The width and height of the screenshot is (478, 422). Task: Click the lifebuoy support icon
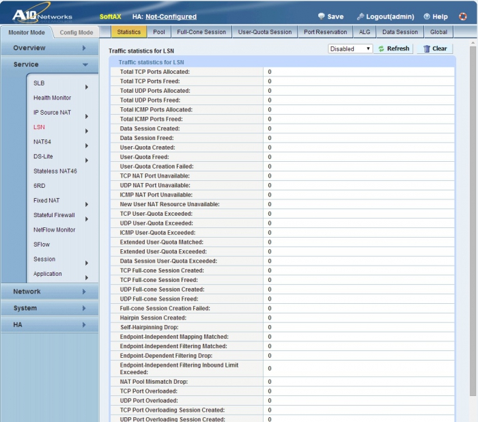463,16
